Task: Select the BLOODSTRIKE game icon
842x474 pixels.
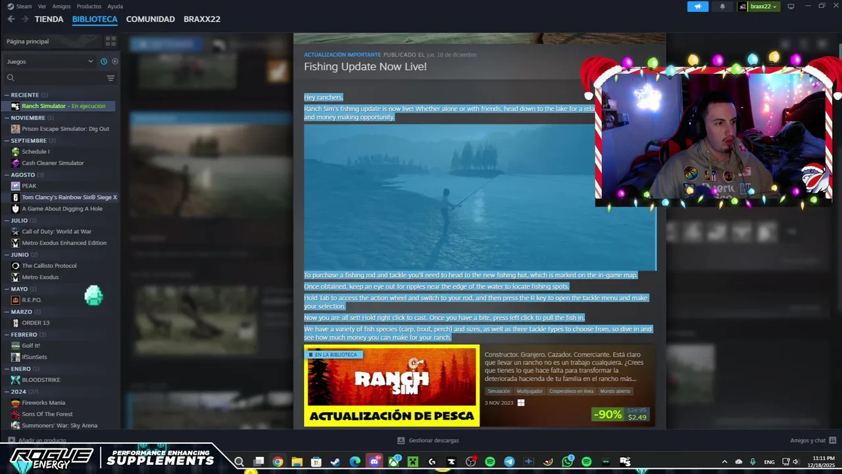Action: pos(15,380)
